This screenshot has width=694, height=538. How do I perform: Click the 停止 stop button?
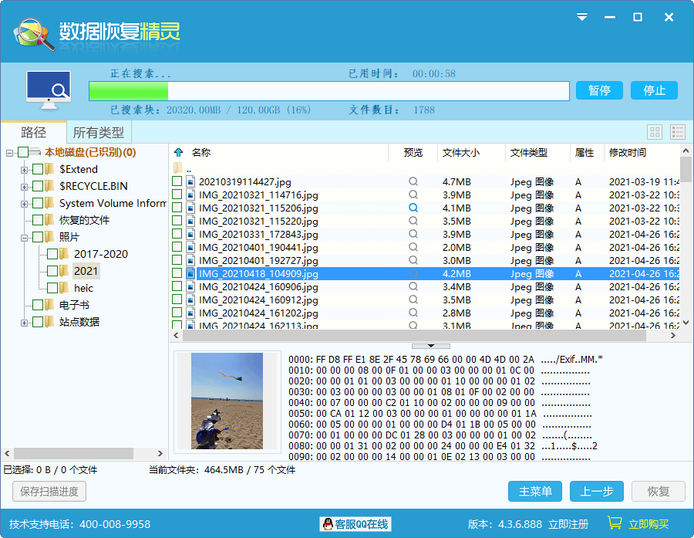[654, 90]
